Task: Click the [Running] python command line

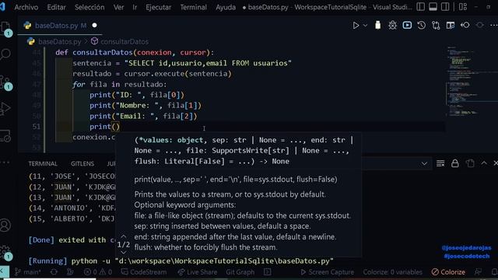Action: (181, 261)
